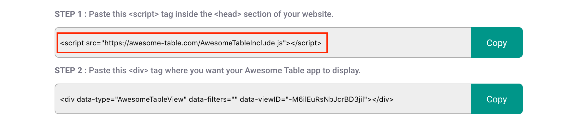This screenshot has width=580, height=127.
Task: Click the closing </div> tag text
Action: [x=383, y=99]
